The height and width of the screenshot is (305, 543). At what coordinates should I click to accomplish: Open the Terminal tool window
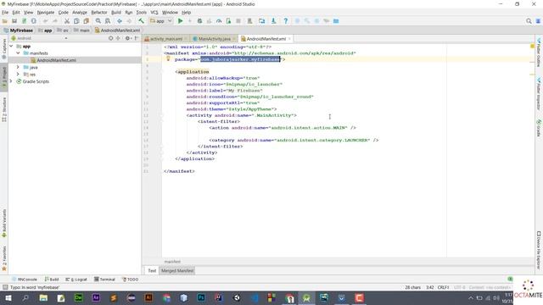coord(104,280)
